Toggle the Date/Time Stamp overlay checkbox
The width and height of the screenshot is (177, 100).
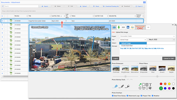pyautogui.click(x=113, y=96)
